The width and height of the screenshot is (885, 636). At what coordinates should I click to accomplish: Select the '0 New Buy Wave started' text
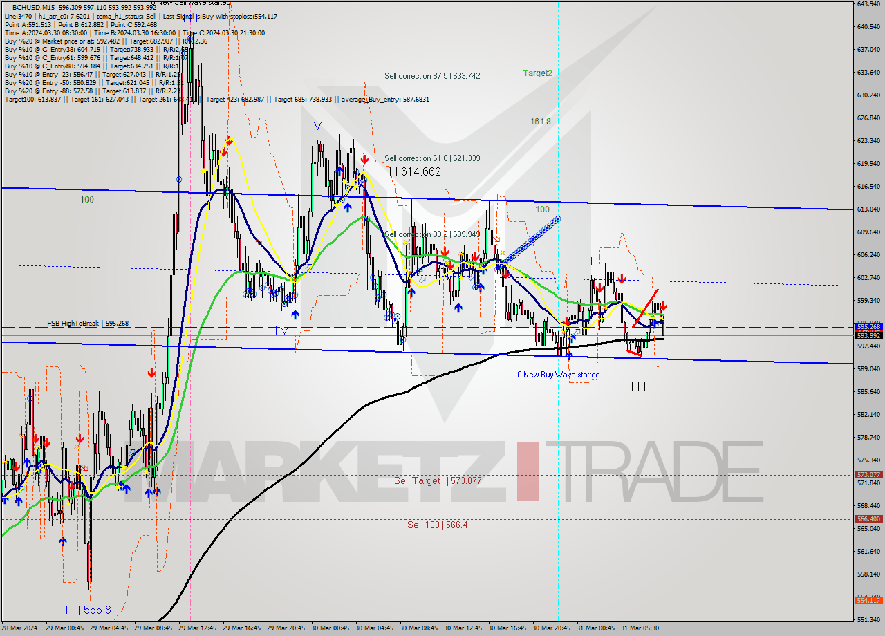coord(559,375)
